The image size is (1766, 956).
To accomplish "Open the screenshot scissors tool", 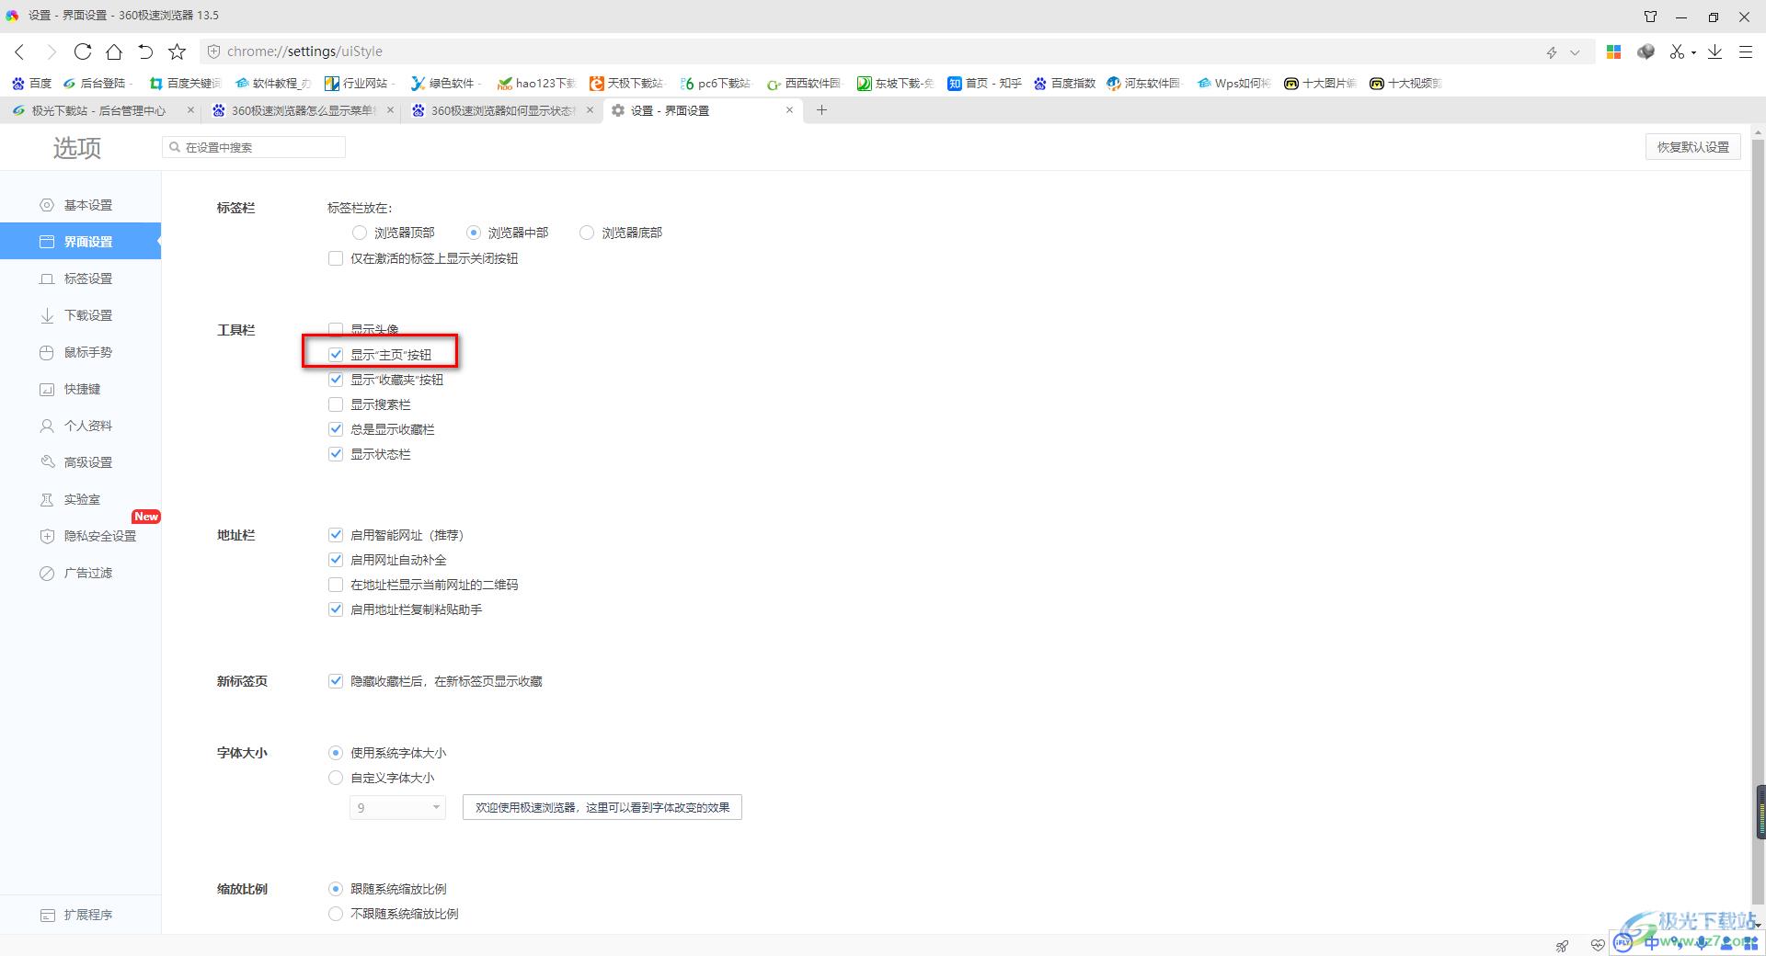I will [1677, 51].
